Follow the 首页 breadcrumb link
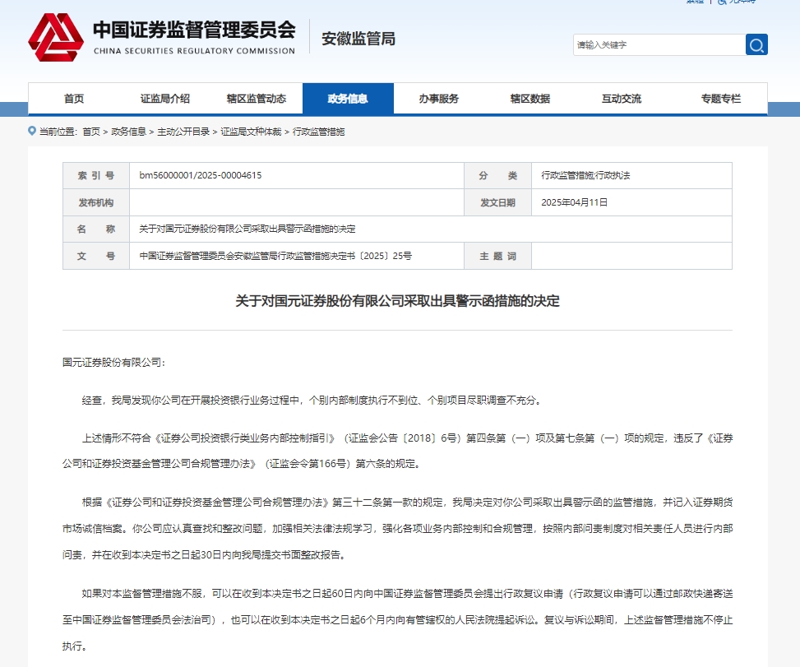800x667 pixels. pos(91,132)
